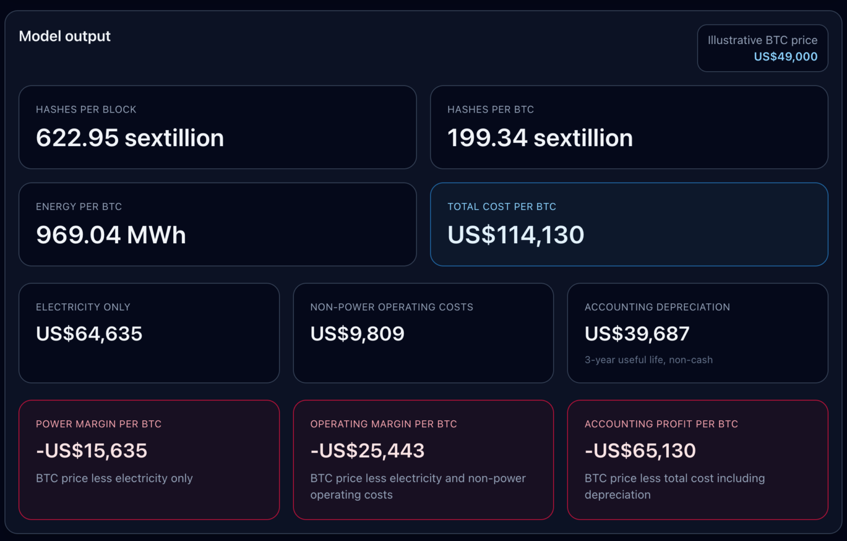
Task: Select the highlighted Total Cost Per BTC card
Action: tap(629, 224)
